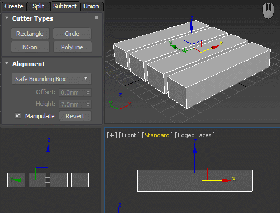The width and height of the screenshot is (280, 213).
Task: Switch to the Split tab
Action: 39,7
